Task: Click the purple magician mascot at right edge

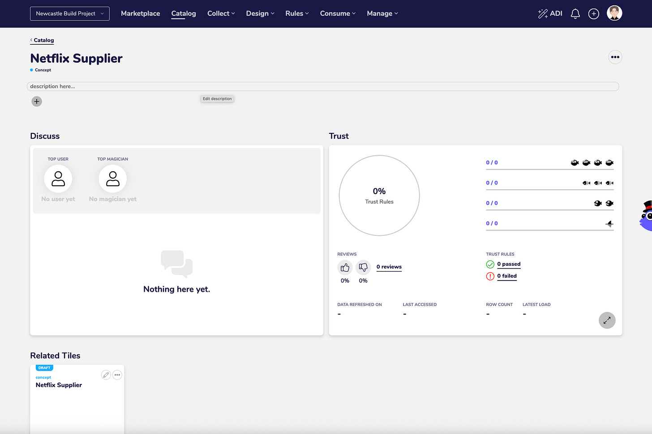Action: coord(646,216)
